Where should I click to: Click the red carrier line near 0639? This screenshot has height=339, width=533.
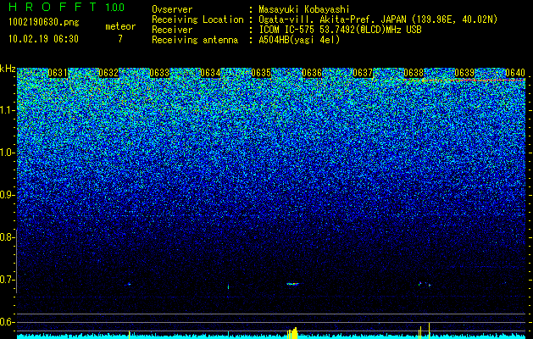[x=466, y=81]
